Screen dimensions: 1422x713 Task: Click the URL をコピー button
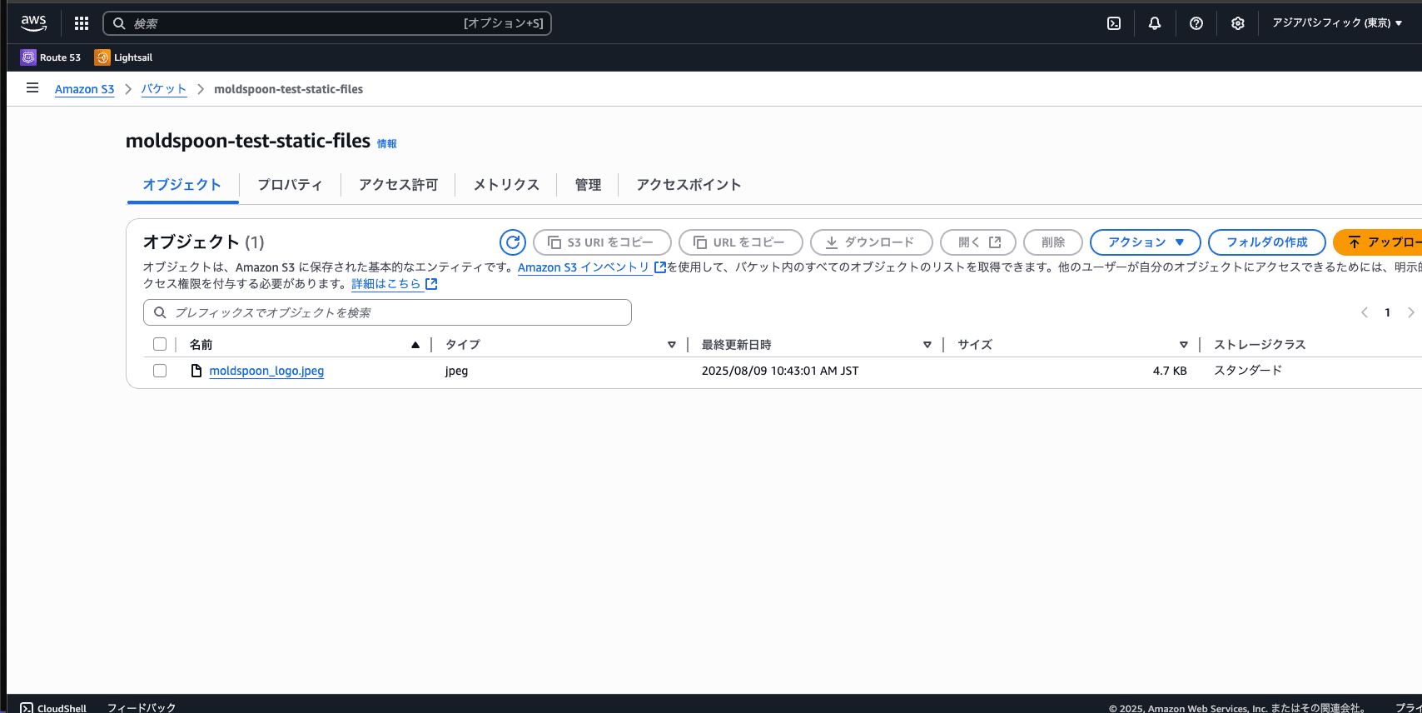coord(741,242)
